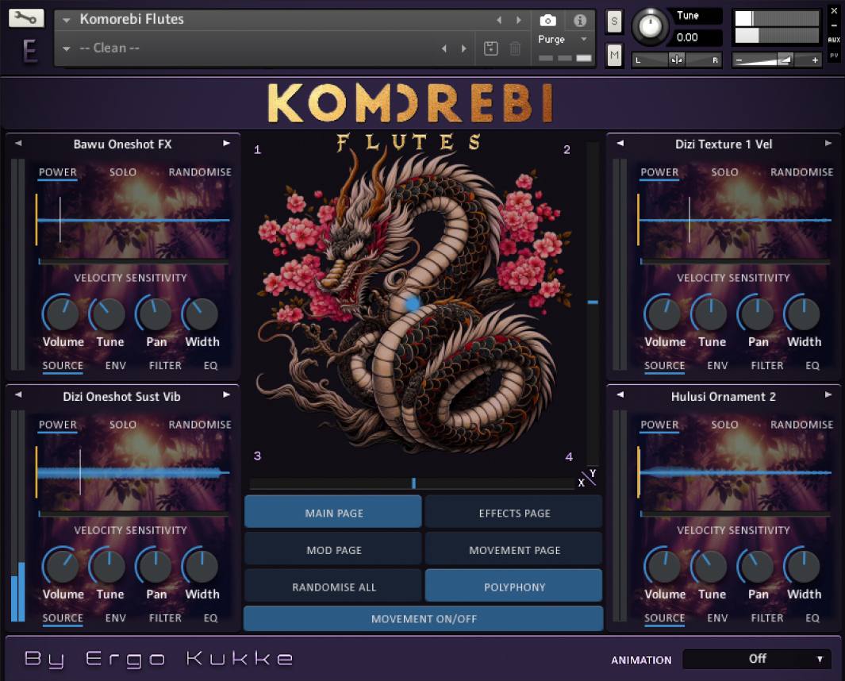845x681 pixels.
Task: Save the snapshot using the floppy disk icon
Action: [x=490, y=48]
